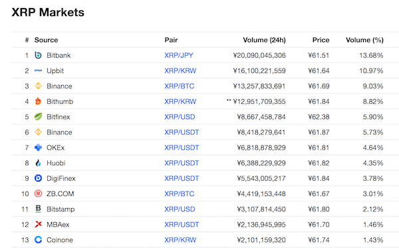Click the Bitstamp B logo icon
The image size is (399, 248).
point(38,209)
